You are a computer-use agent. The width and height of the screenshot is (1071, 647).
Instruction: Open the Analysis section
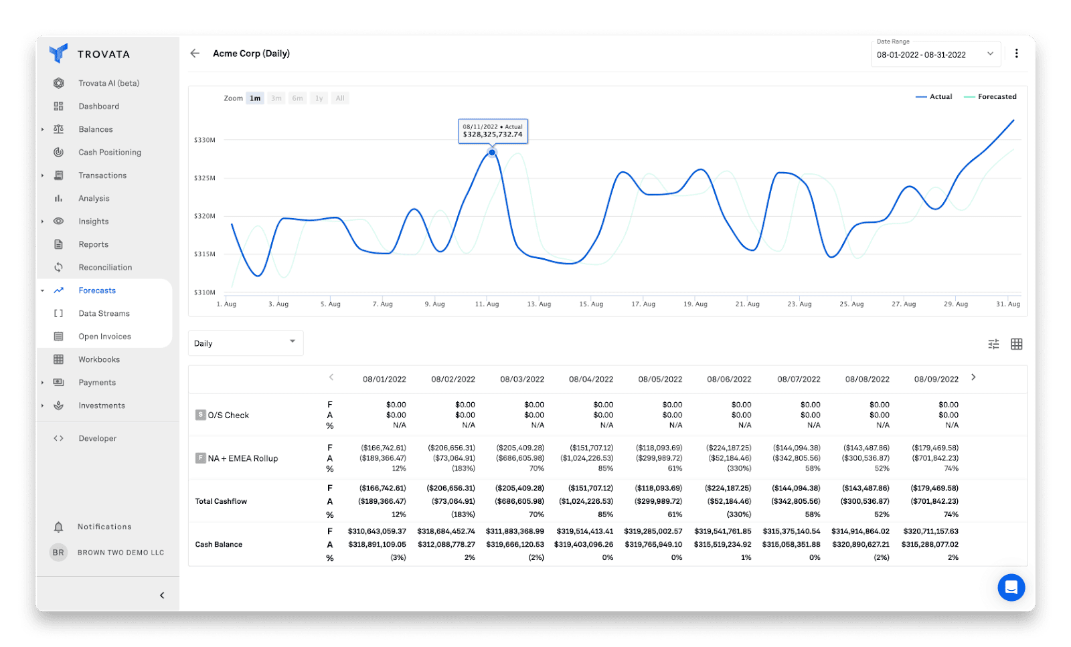(x=93, y=198)
